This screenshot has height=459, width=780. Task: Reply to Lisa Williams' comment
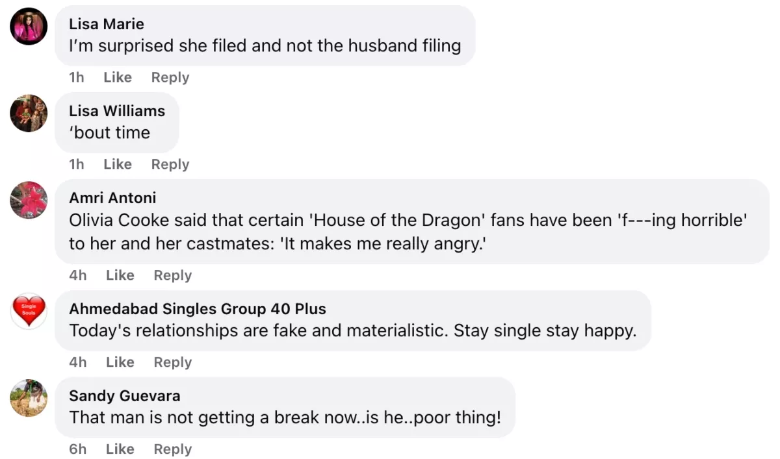click(x=170, y=164)
